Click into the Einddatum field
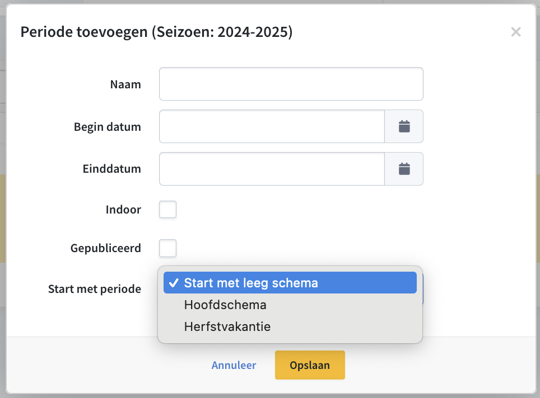 pos(272,169)
